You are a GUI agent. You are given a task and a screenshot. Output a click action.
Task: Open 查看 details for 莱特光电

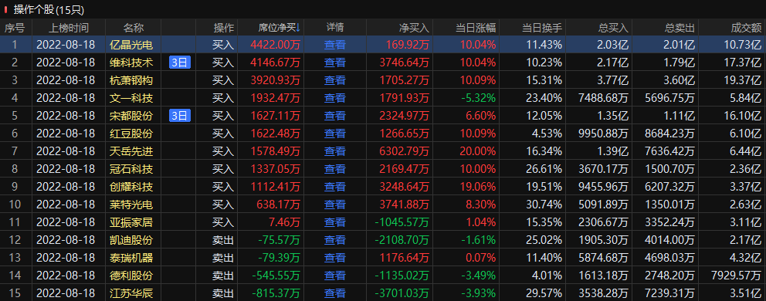(x=334, y=205)
